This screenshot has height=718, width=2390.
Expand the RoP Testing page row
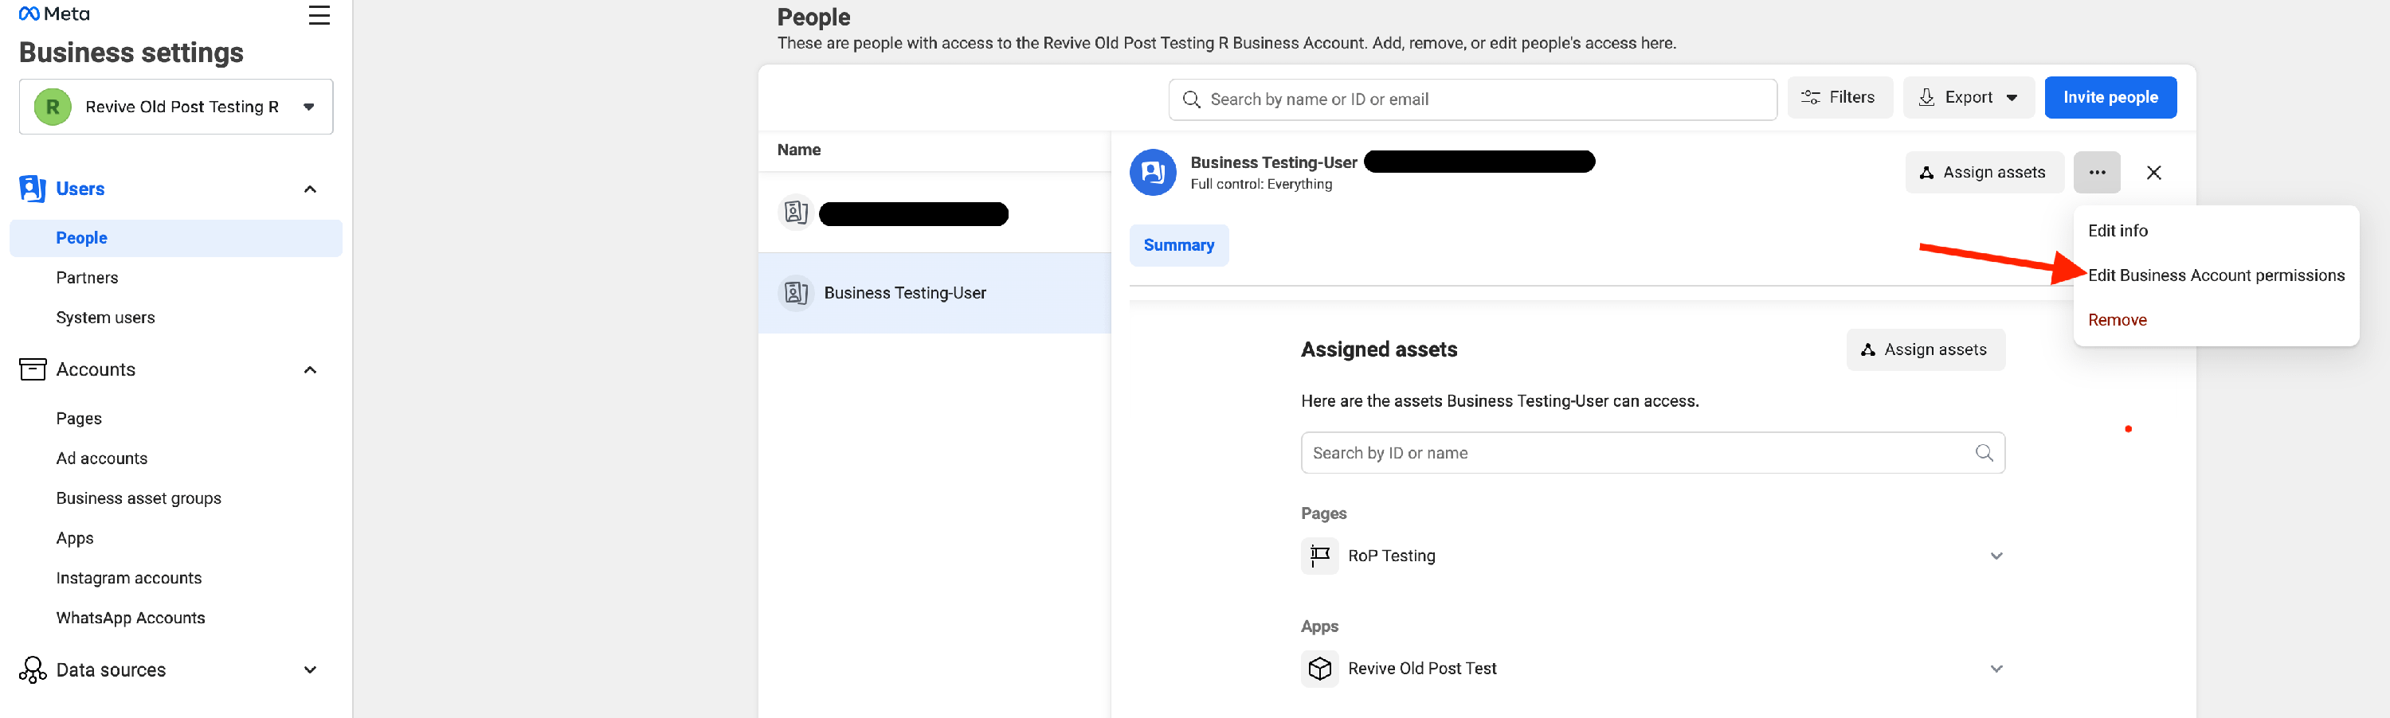click(x=1996, y=556)
